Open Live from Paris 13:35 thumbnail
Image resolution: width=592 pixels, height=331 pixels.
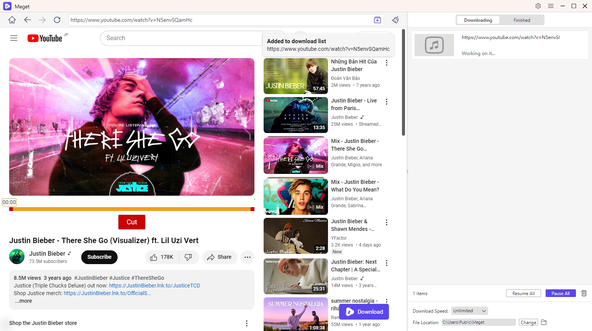pos(296,115)
